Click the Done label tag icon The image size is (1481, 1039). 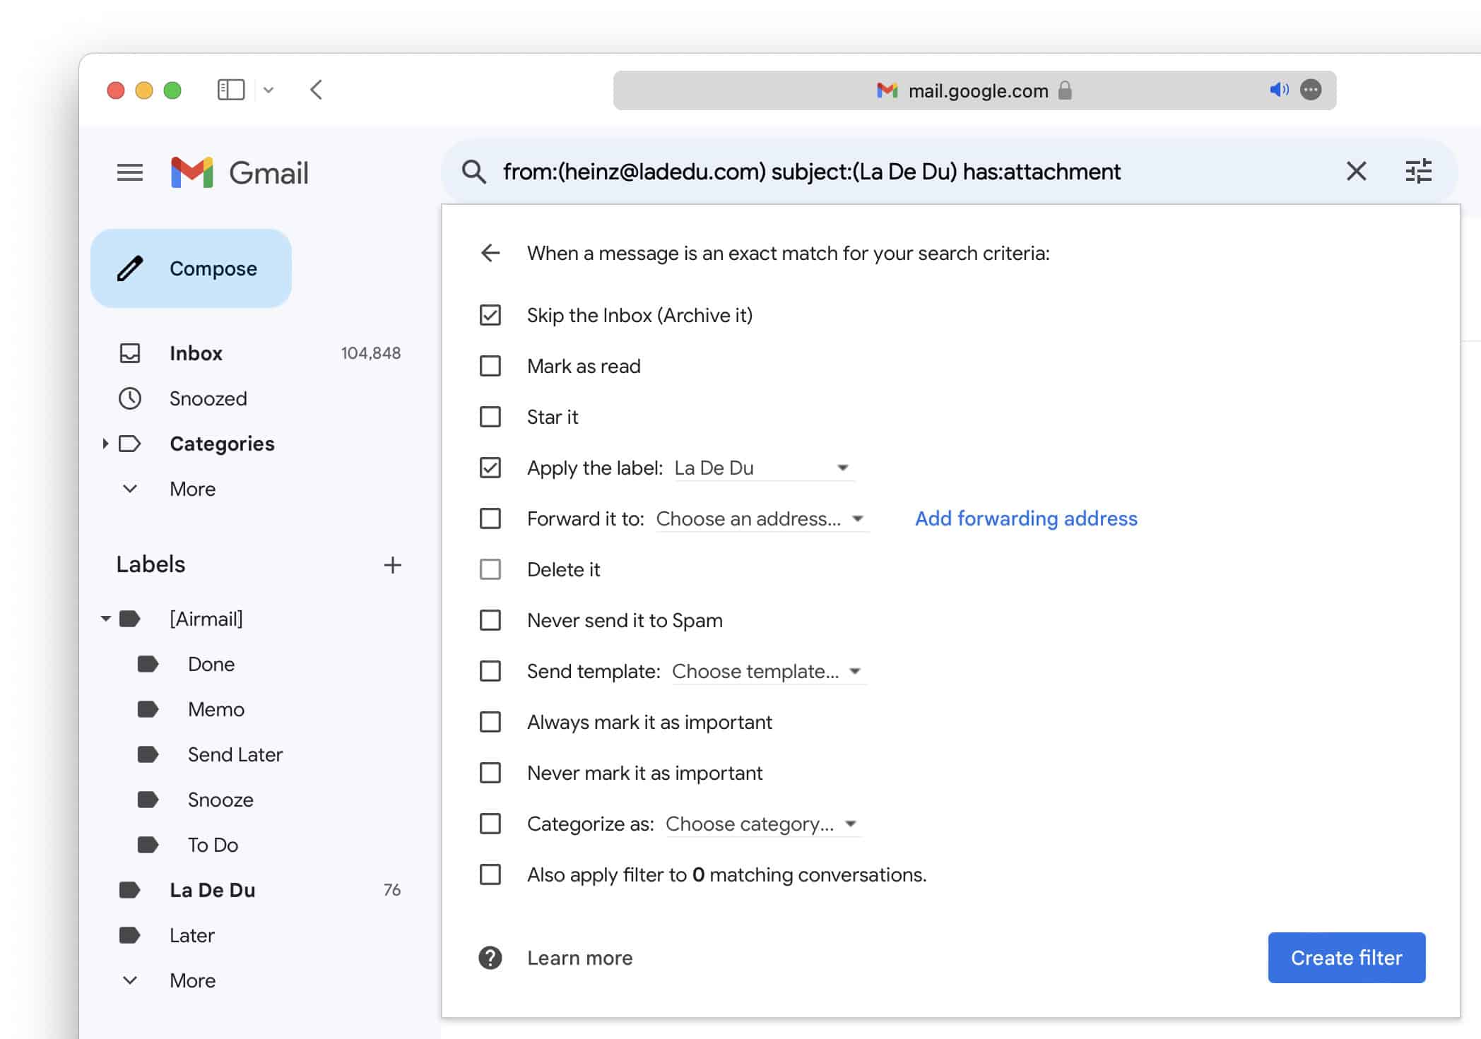148,664
